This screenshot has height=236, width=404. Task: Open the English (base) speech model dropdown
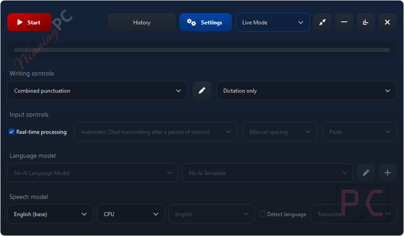tap(50, 214)
